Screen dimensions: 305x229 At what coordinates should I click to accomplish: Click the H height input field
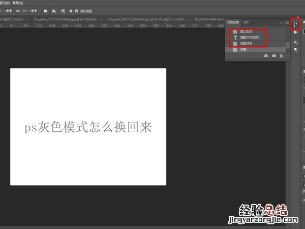[x=33, y=11]
